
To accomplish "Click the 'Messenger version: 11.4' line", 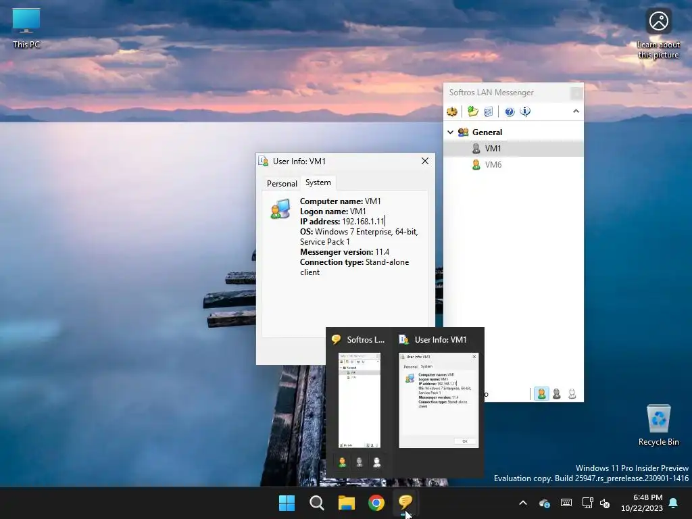I will tap(345, 252).
